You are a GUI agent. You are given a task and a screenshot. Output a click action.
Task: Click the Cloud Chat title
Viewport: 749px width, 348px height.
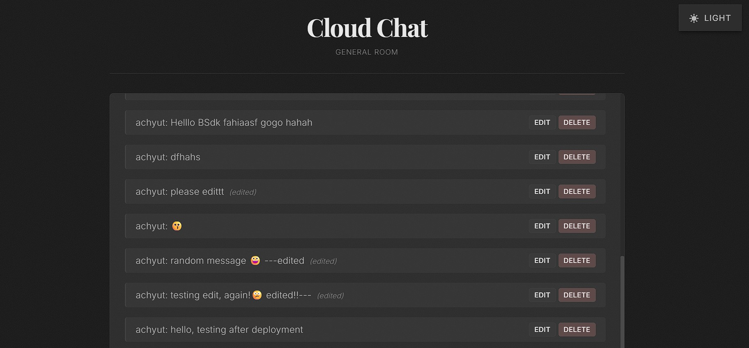point(367,28)
